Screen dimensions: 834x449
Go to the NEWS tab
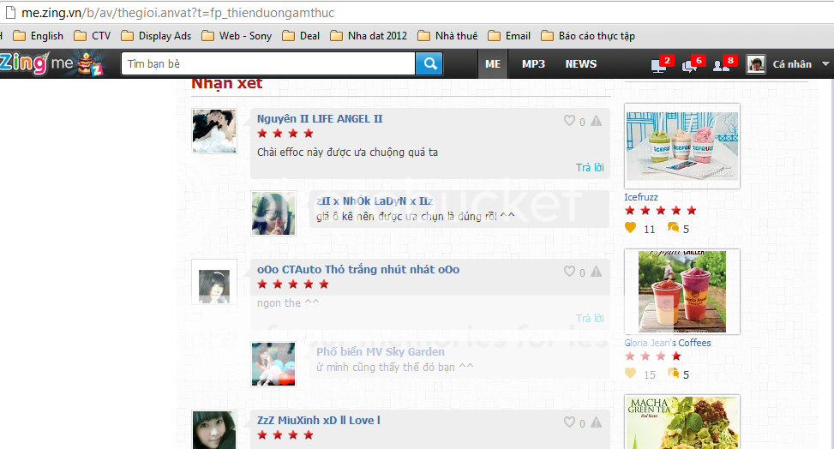click(580, 64)
